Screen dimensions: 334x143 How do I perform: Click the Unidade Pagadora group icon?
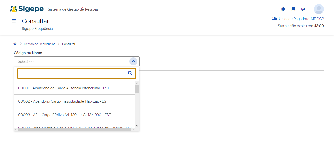274,19
